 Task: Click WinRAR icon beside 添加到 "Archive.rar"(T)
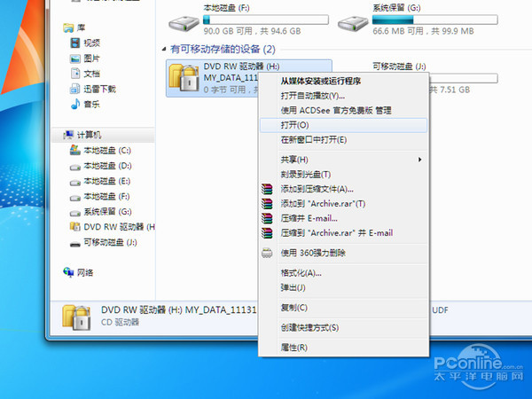pyautogui.click(x=267, y=204)
